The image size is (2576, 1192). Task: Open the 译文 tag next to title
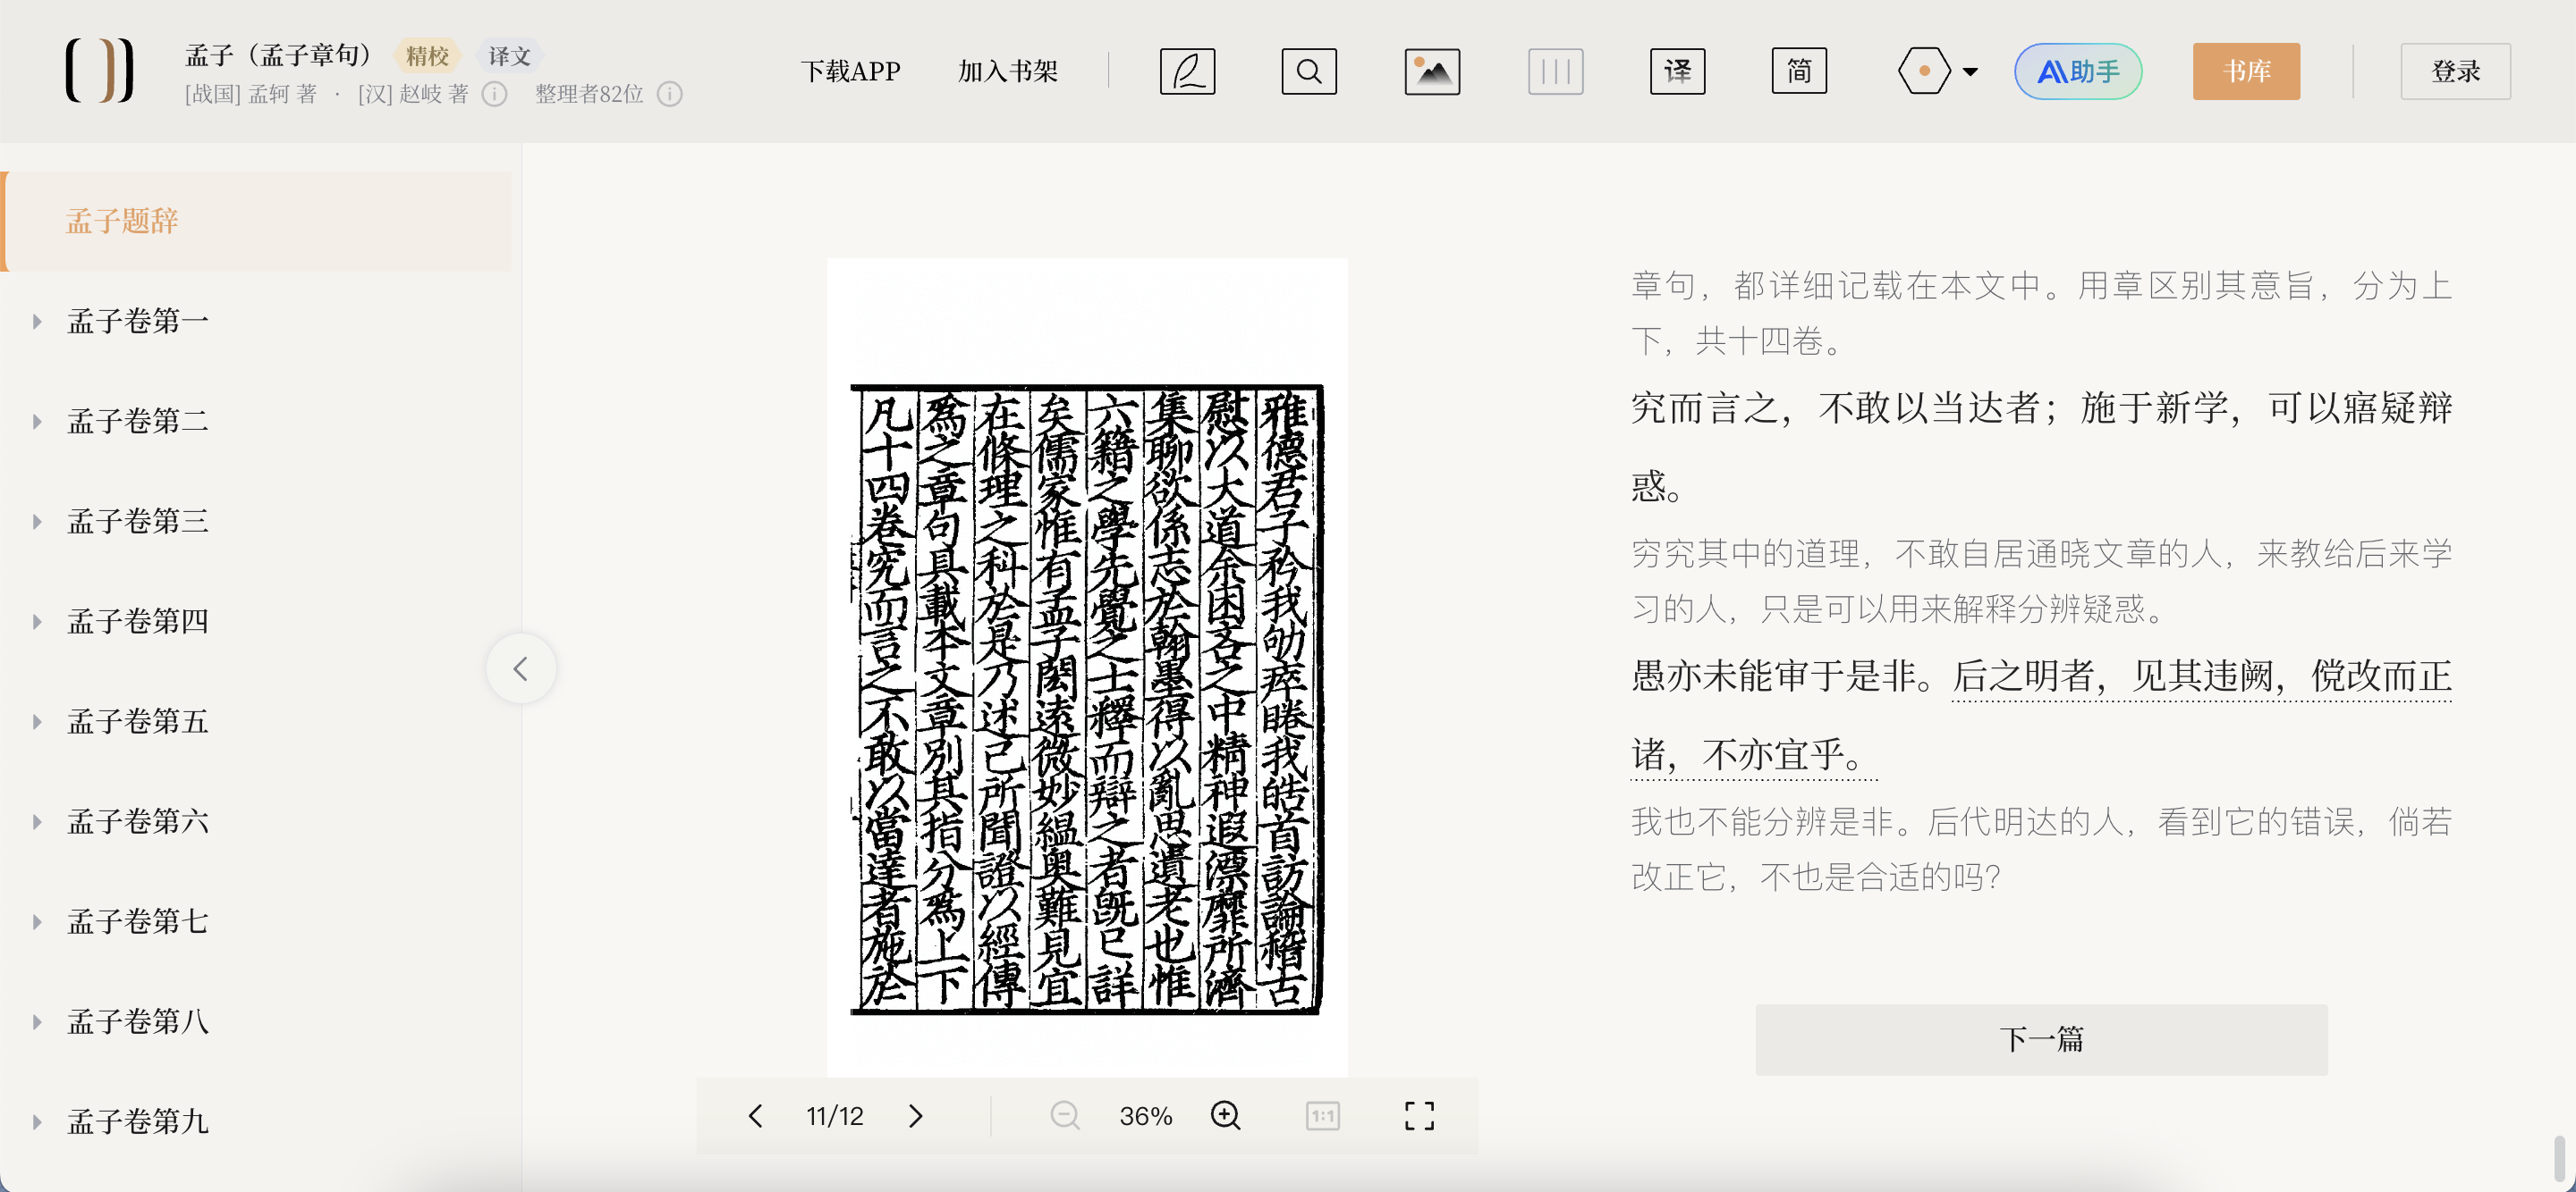click(x=509, y=56)
